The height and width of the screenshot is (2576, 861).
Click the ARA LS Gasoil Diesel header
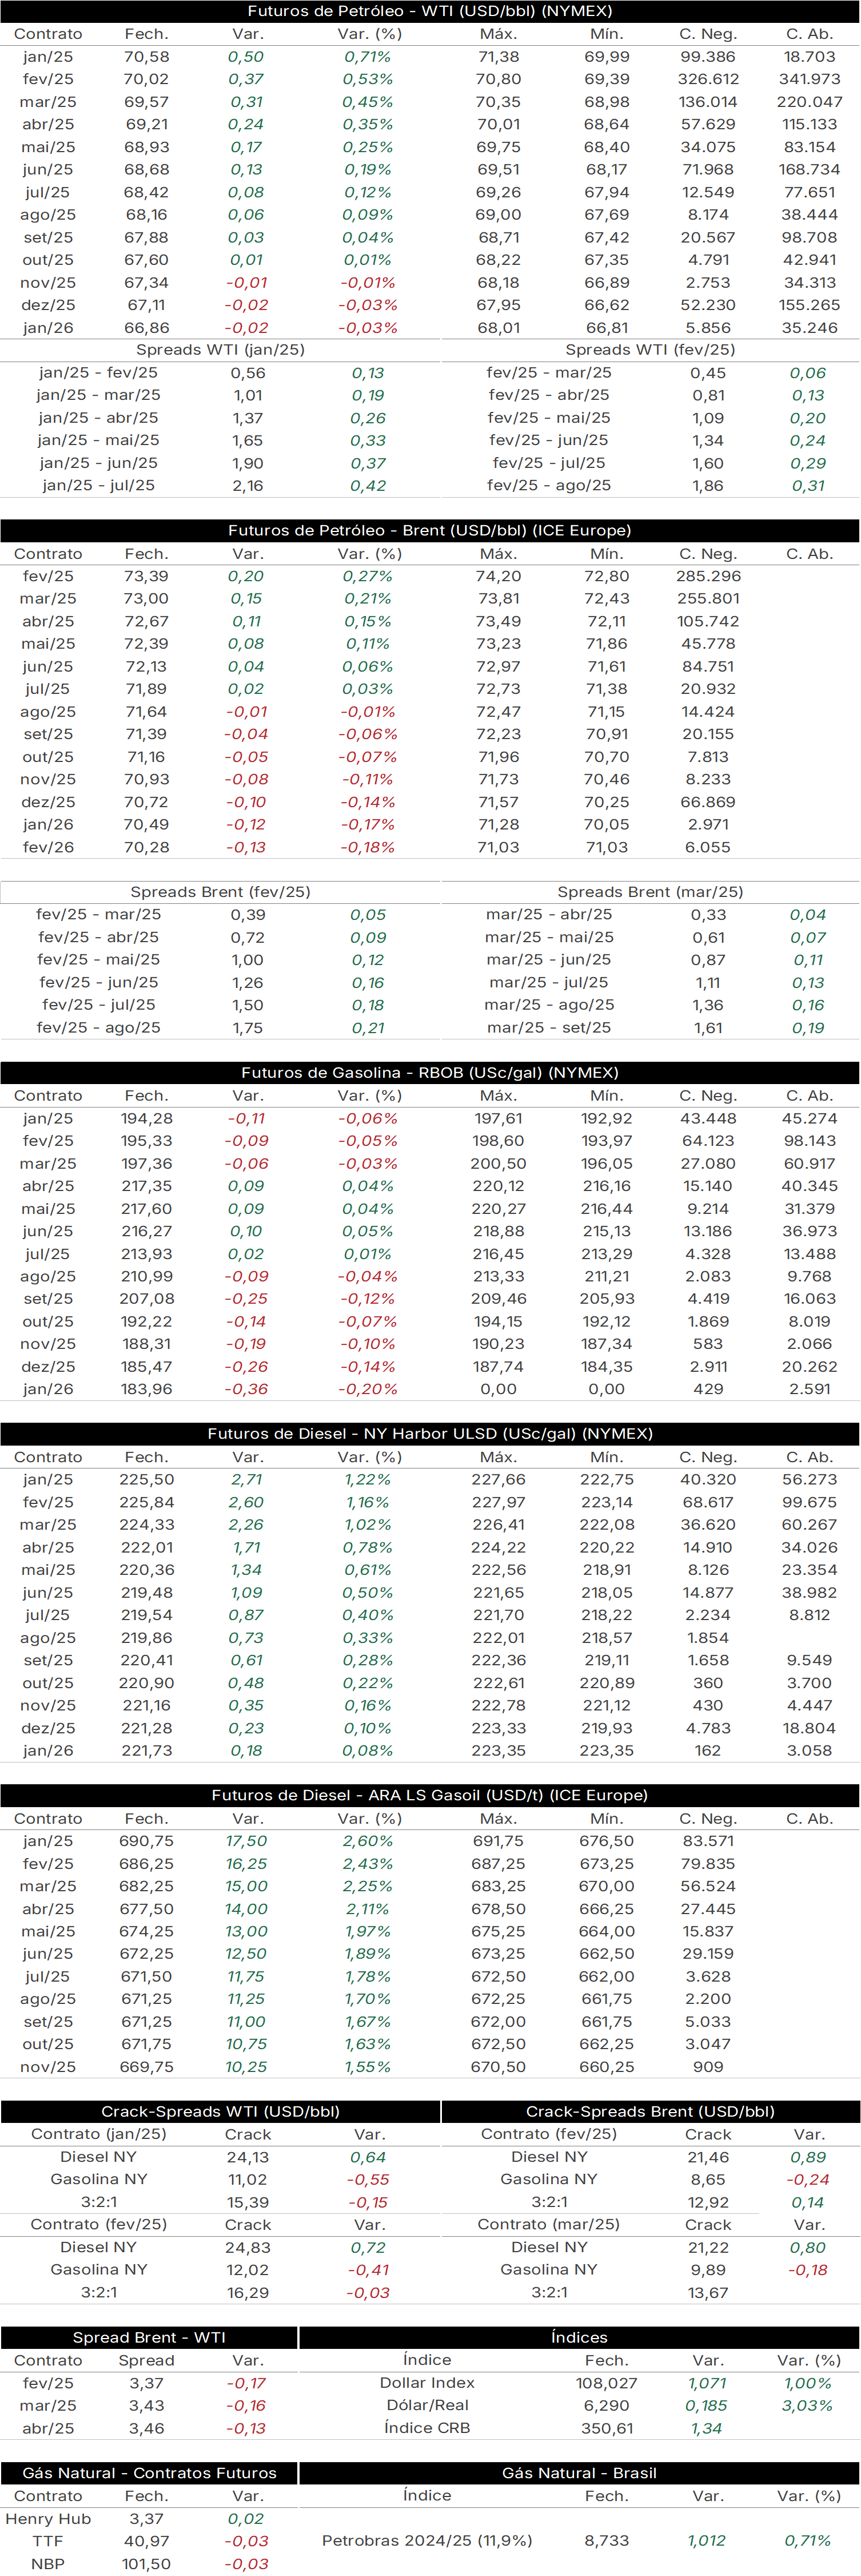pos(429,1795)
